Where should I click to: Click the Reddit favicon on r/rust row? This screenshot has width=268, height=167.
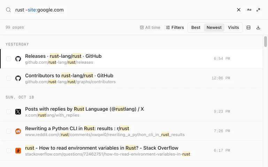coord(18,131)
